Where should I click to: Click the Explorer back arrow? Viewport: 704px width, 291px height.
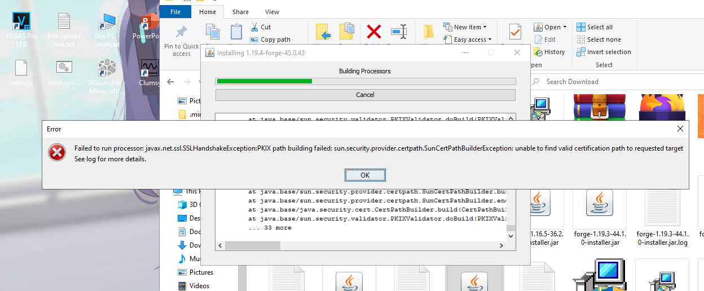[171, 82]
